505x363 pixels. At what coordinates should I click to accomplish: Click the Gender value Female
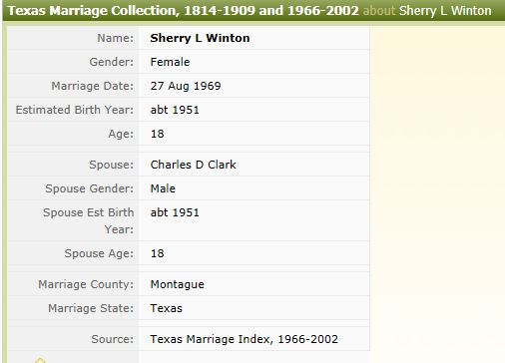(x=170, y=62)
